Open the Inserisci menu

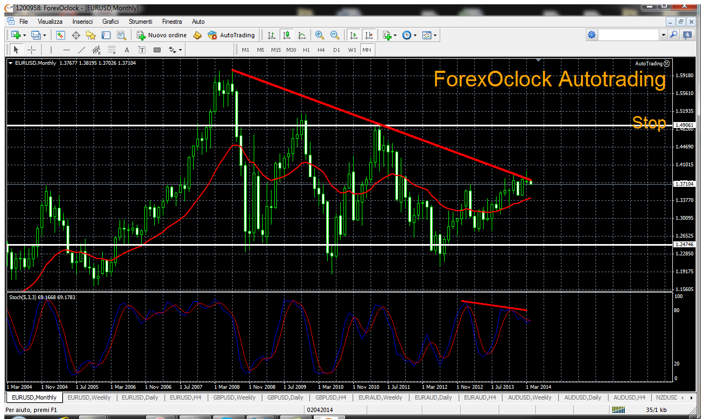pos(82,22)
